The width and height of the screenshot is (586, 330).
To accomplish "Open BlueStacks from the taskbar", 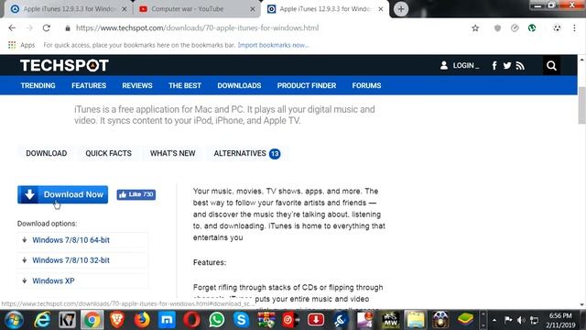I will (x=465, y=320).
